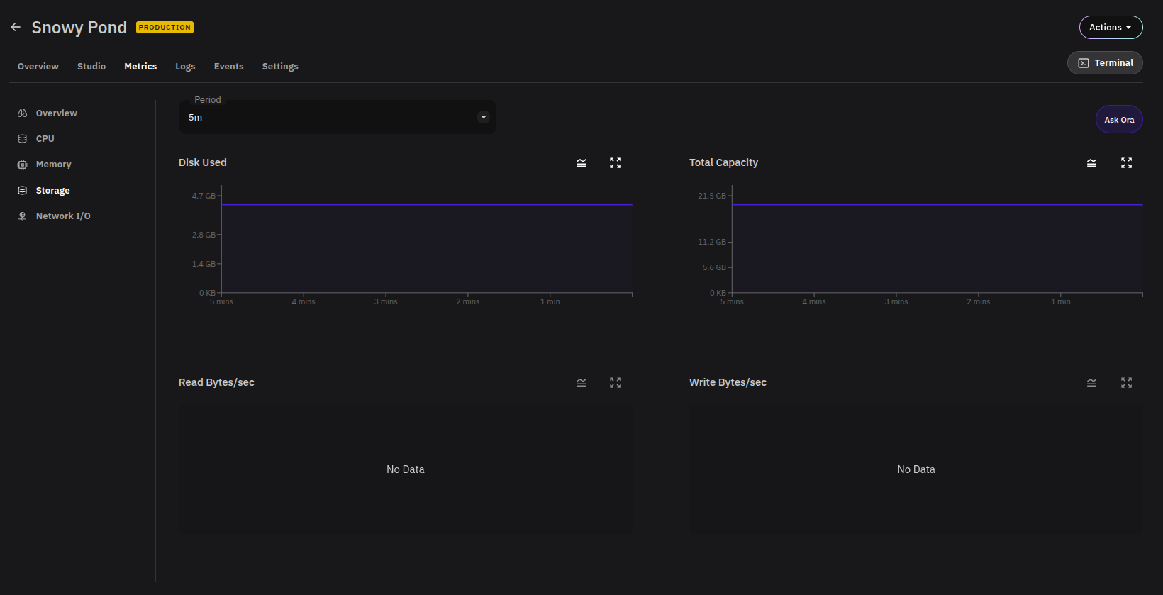Open the Period dropdown showing 5m
The image size is (1163, 595).
[338, 117]
